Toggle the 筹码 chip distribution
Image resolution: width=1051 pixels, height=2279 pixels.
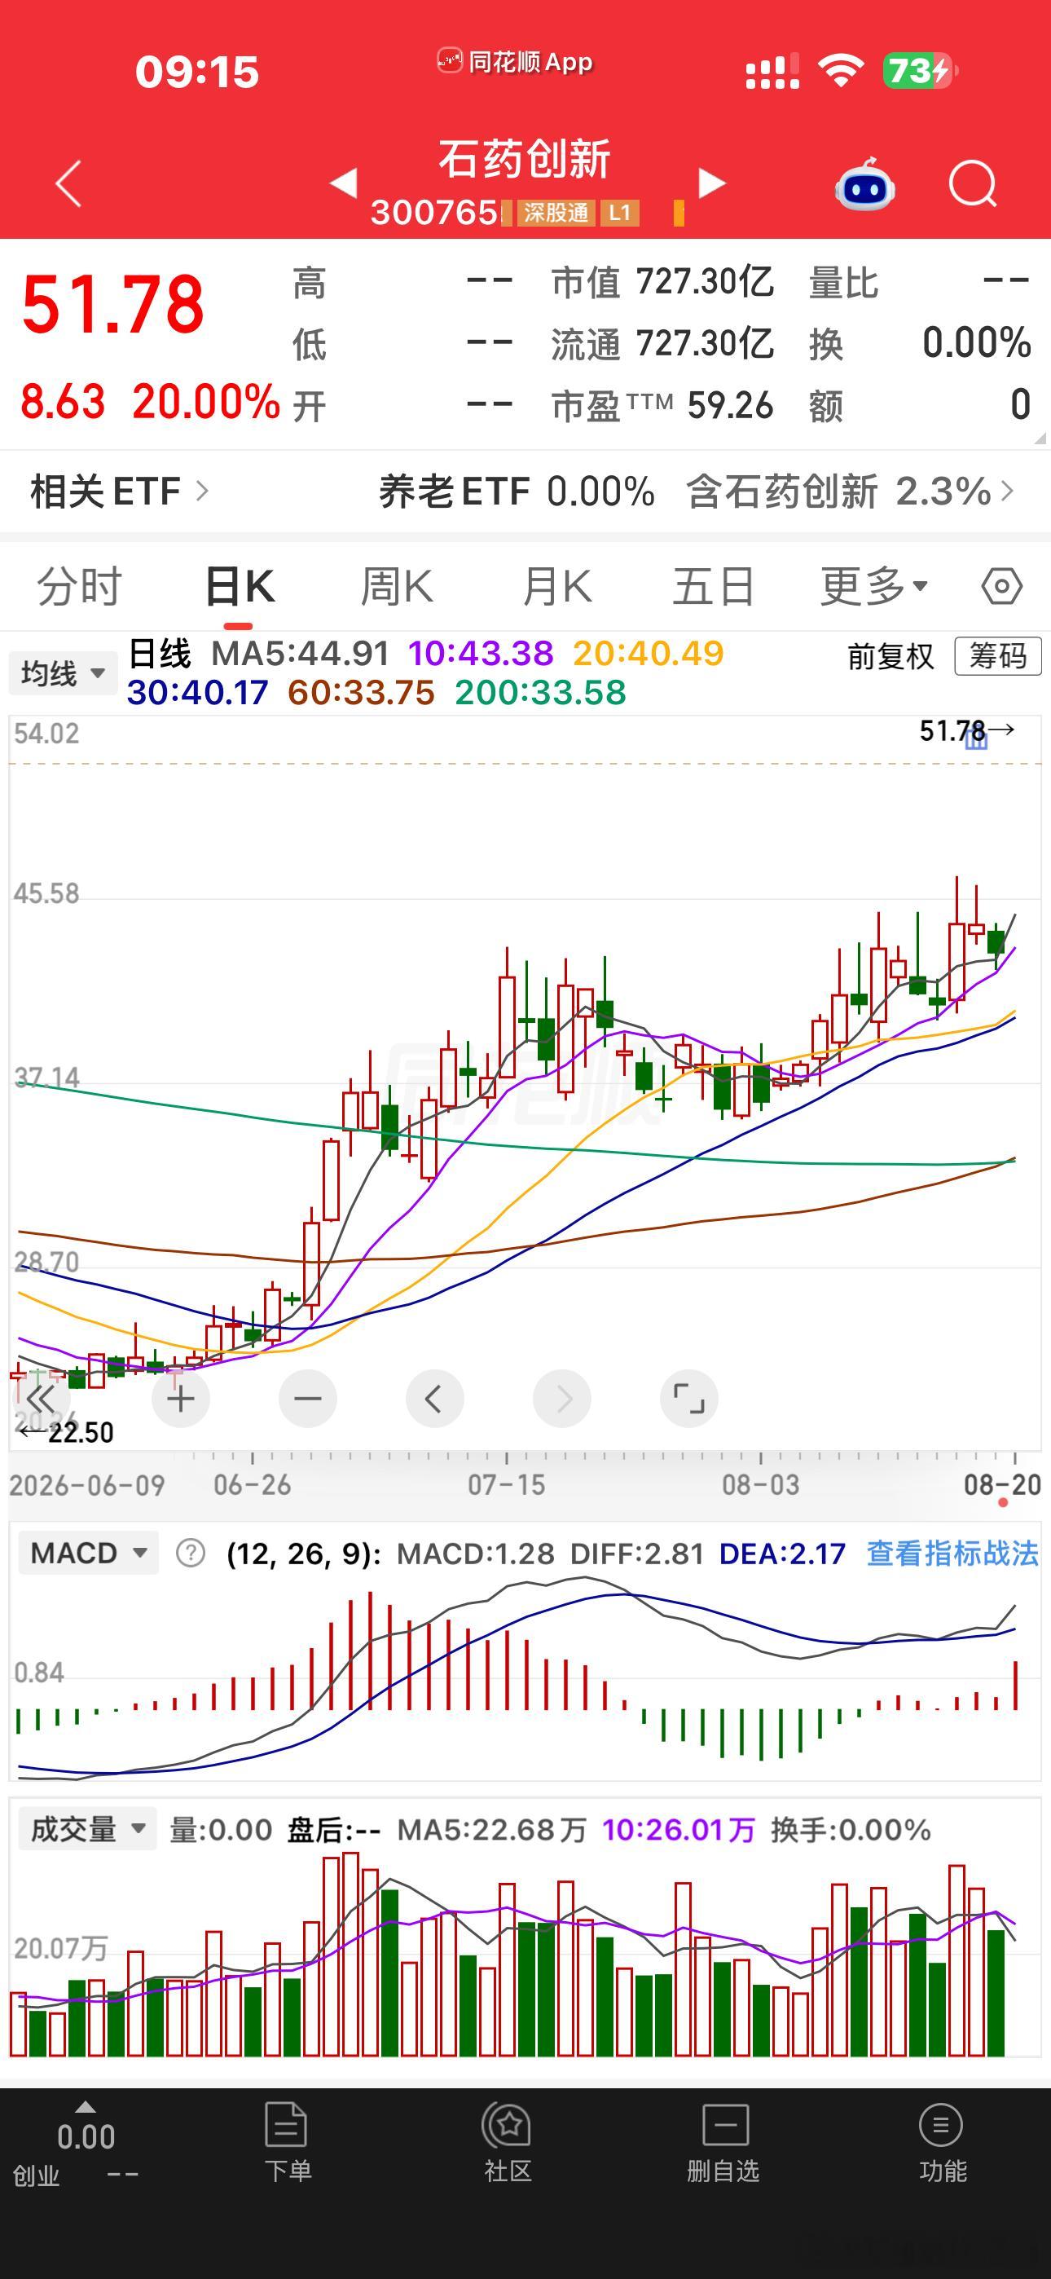(998, 656)
